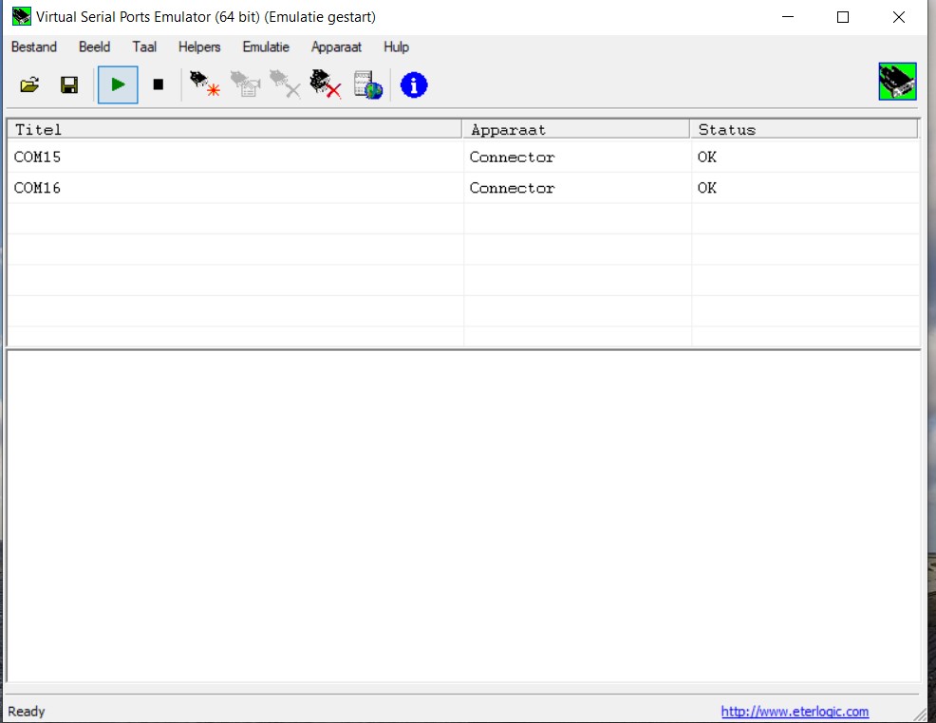This screenshot has height=723, width=936.
Task: Open the Taal menu
Action: coord(144,46)
